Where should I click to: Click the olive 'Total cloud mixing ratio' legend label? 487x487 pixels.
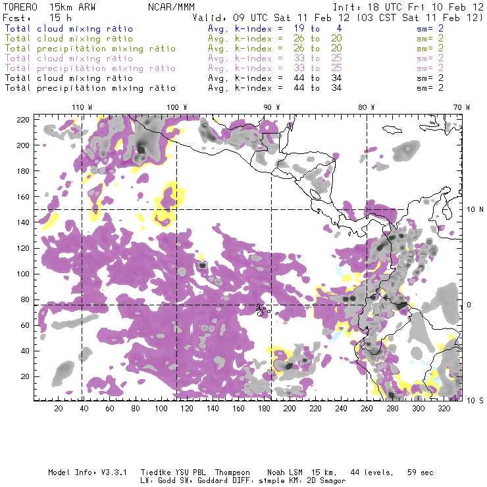[69, 39]
